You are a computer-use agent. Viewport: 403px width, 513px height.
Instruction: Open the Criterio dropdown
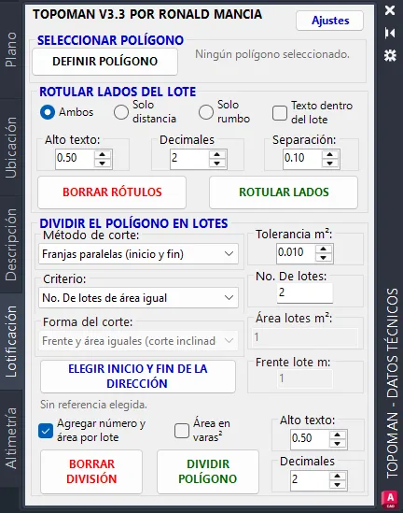tap(138, 298)
